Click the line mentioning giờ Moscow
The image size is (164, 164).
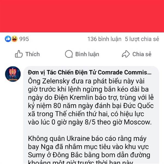click(90, 122)
